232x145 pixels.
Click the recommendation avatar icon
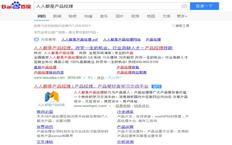coord(36,40)
